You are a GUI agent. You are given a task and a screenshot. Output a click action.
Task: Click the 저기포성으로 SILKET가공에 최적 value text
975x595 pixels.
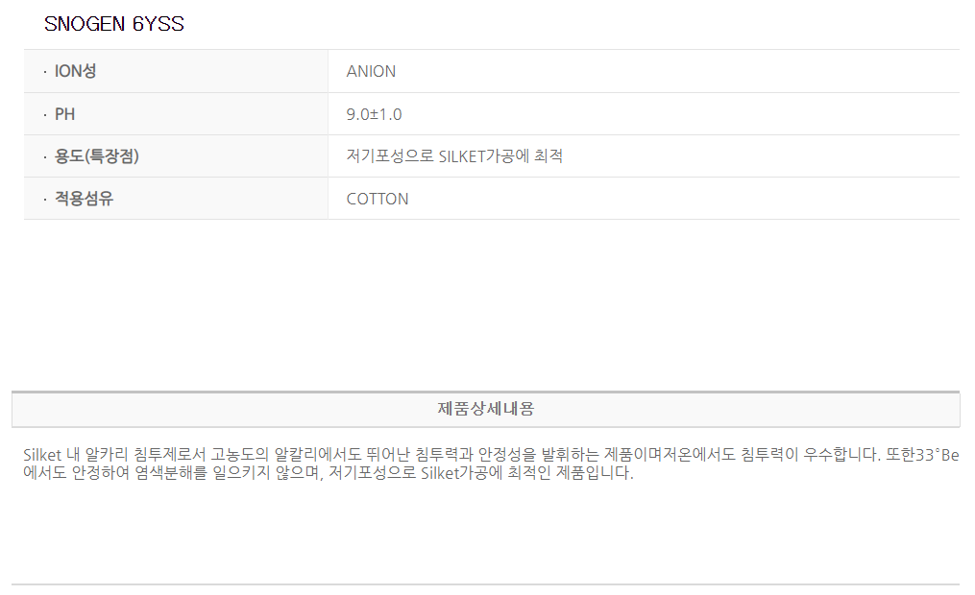[454, 156]
